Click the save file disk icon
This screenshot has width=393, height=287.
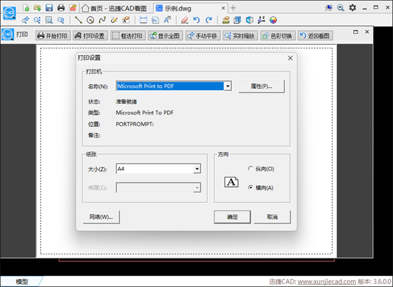[49, 8]
